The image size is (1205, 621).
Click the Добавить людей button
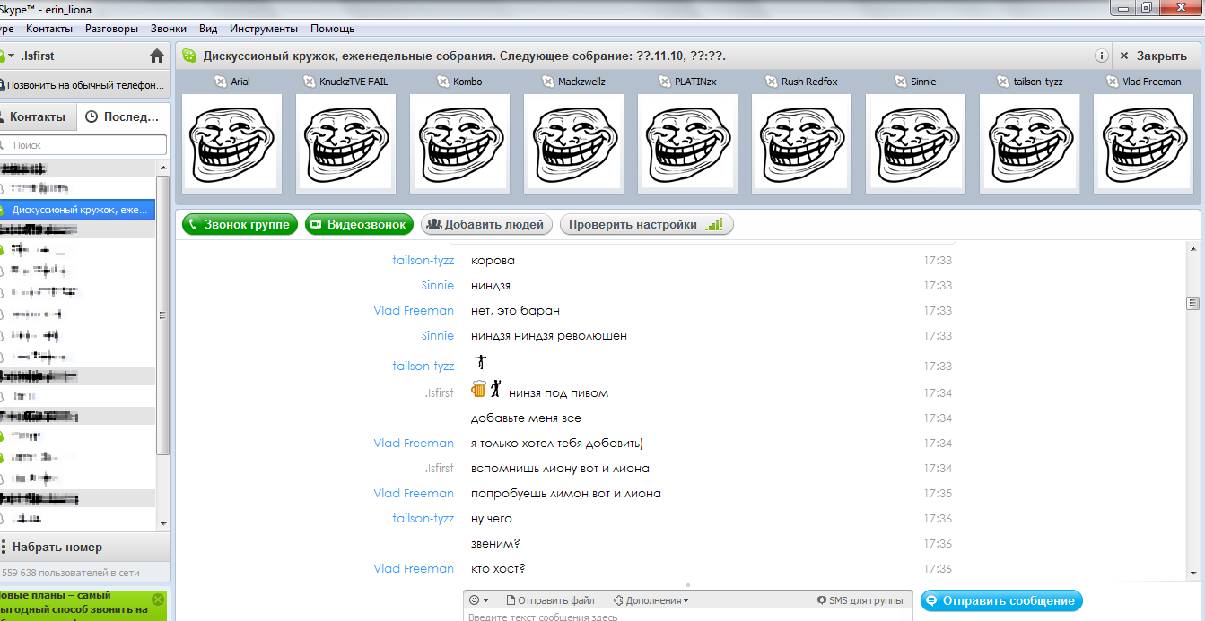[x=486, y=225]
